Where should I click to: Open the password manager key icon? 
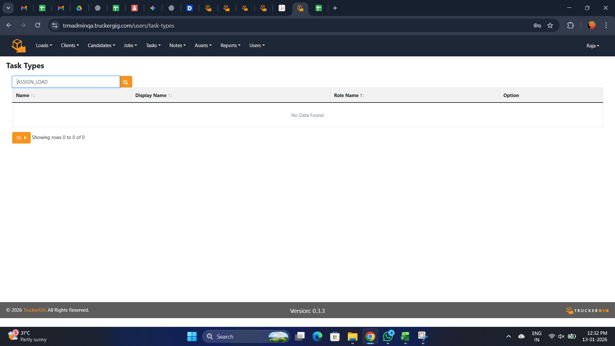tap(537, 26)
